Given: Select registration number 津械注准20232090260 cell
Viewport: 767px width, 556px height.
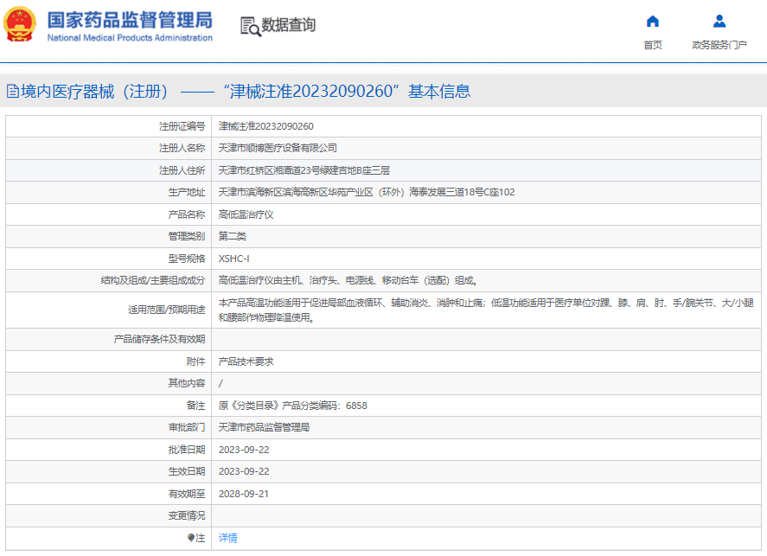Looking at the screenshot, I should (265, 126).
